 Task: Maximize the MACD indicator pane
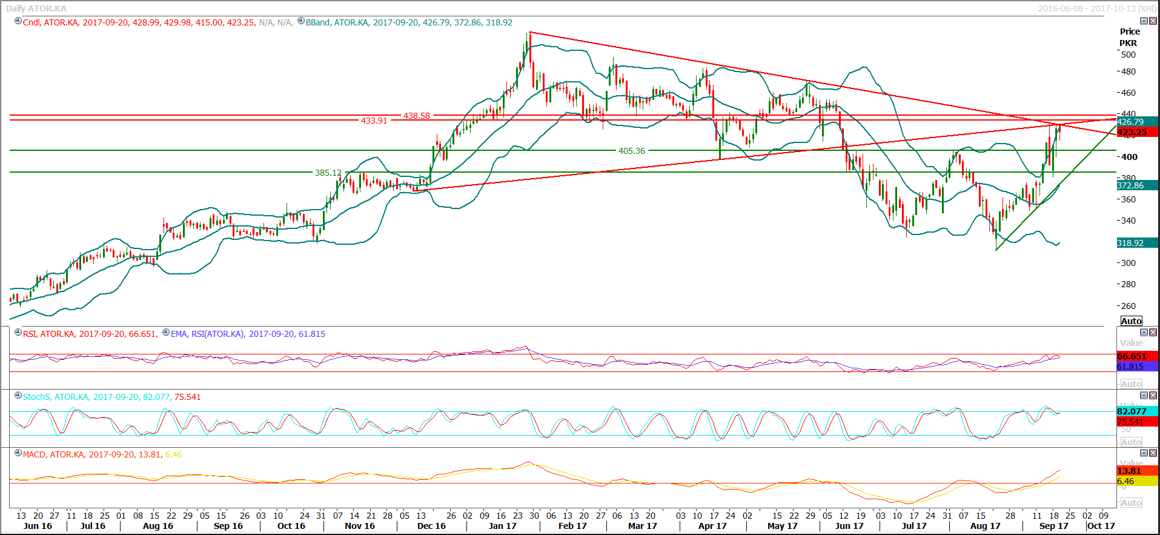tap(1144, 453)
